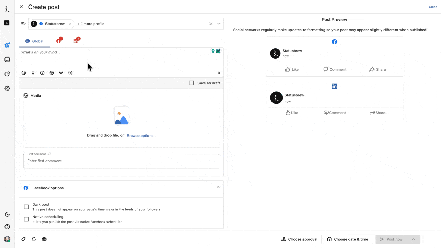Click Comment in Facebook preview
441x248 pixels.
coord(335,69)
